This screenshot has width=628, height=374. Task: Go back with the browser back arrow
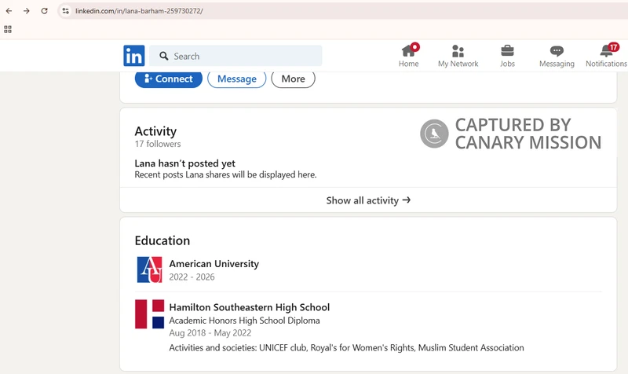coord(9,11)
